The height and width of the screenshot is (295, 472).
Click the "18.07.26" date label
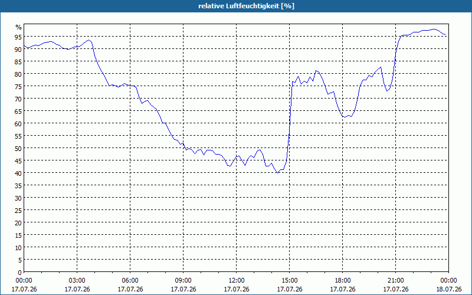(x=449, y=289)
